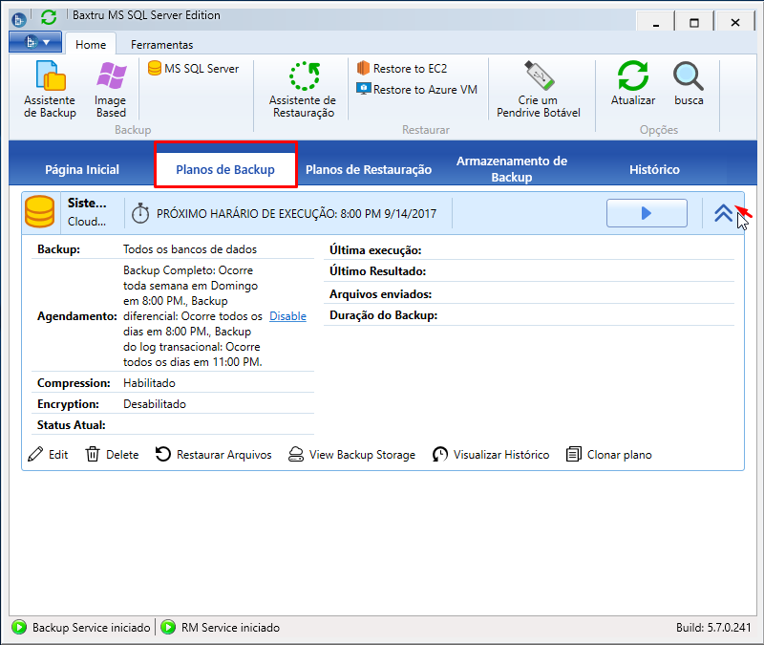The height and width of the screenshot is (645, 764).
Task: Open the Assistente de Backup wizard
Action: [x=50, y=89]
